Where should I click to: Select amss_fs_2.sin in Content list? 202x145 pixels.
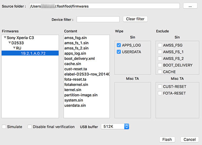pyautogui.click(x=76, y=48)
